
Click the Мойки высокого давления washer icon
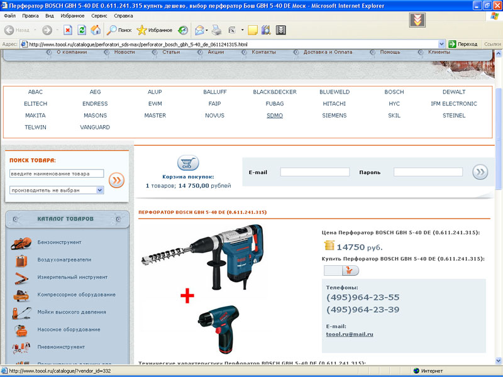tap(21, 312)
